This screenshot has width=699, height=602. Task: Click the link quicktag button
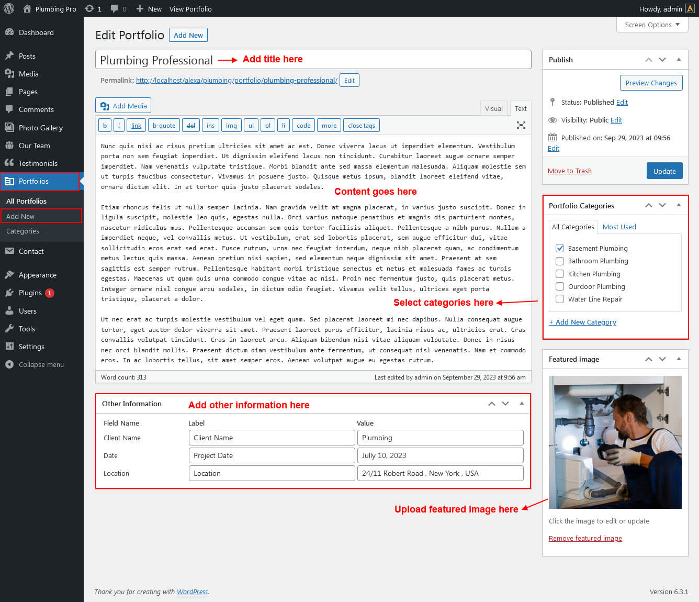pyautogui.click(x=136, y=126)
